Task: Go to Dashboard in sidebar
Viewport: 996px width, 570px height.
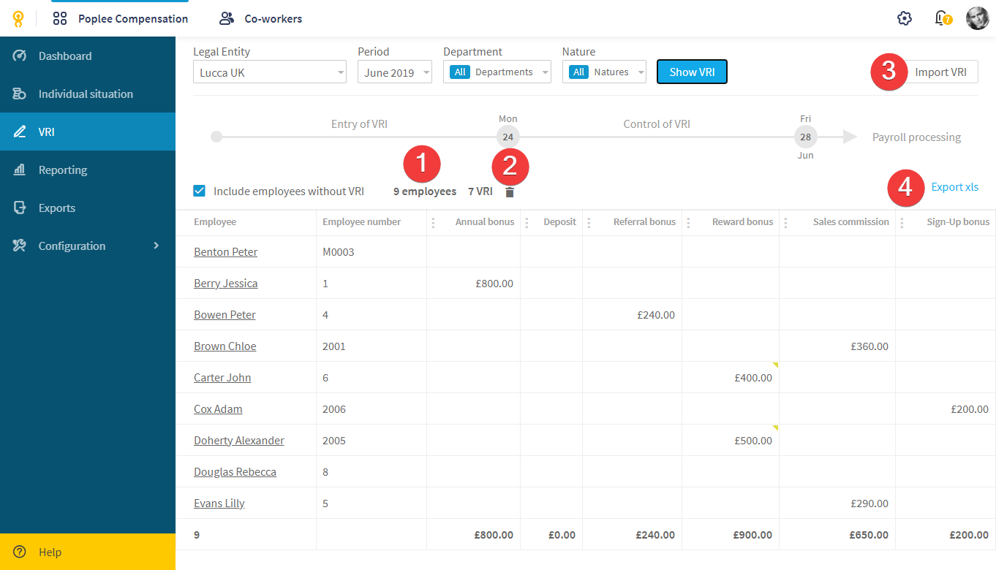Action: (88, 56)
